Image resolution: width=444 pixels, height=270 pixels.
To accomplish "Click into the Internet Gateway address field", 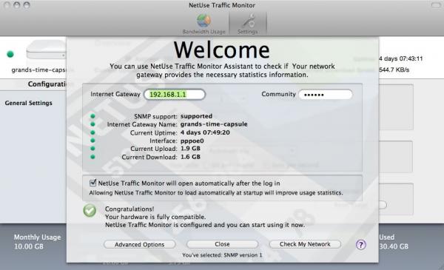I will (175, 94).
